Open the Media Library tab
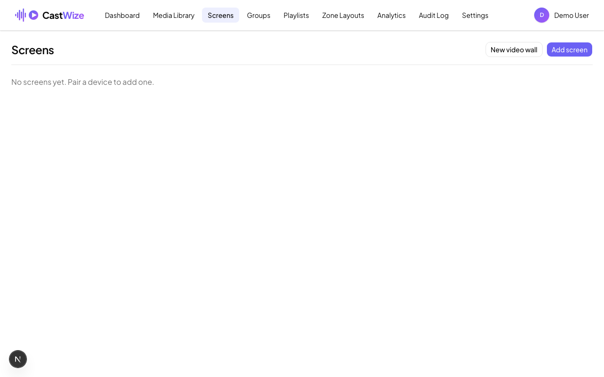This screenshot has width=604, height=377. [174, 15]
